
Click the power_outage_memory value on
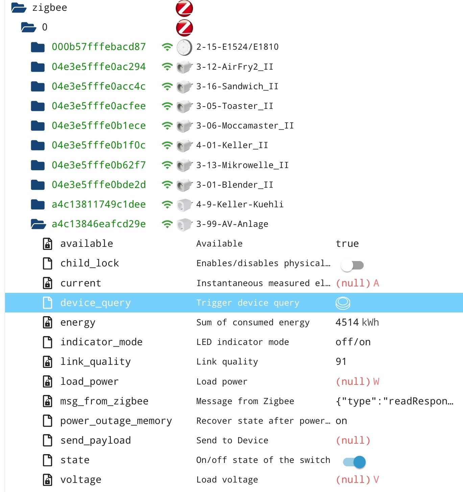coord(341,421)
